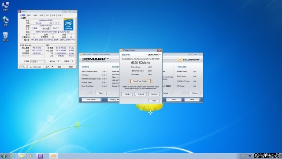Click Run 3DMark button
Screen dimensions: 282x159
pos(91,99)
